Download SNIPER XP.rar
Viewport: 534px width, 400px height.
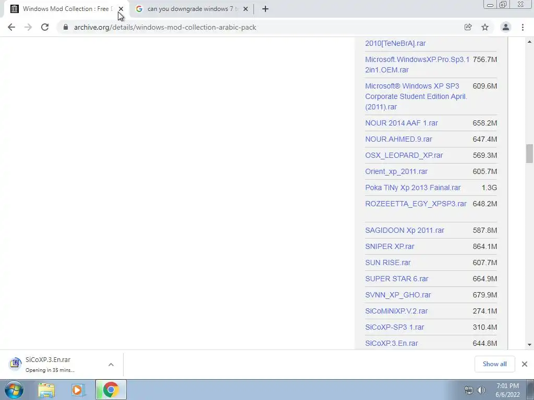click(x=390, y=246)
